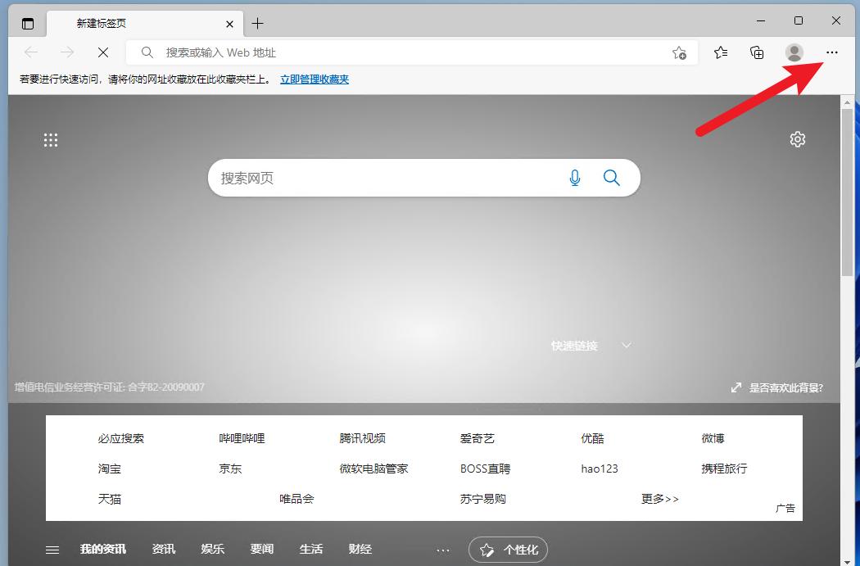The width and height of the screenshot is (860, 566).
Task: Open more feed categories with the ellipsis
Action: point(443,550)
